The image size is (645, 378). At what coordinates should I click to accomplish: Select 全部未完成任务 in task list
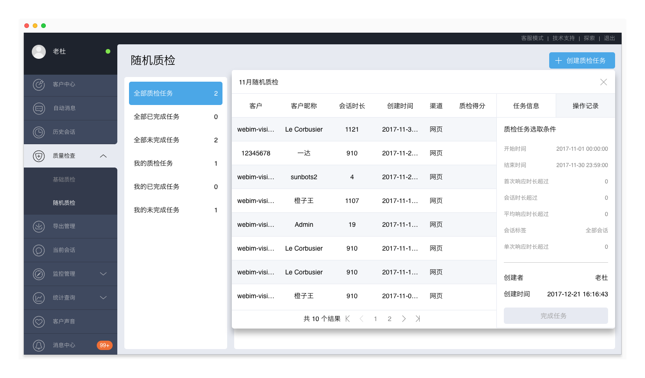point(175,140)
